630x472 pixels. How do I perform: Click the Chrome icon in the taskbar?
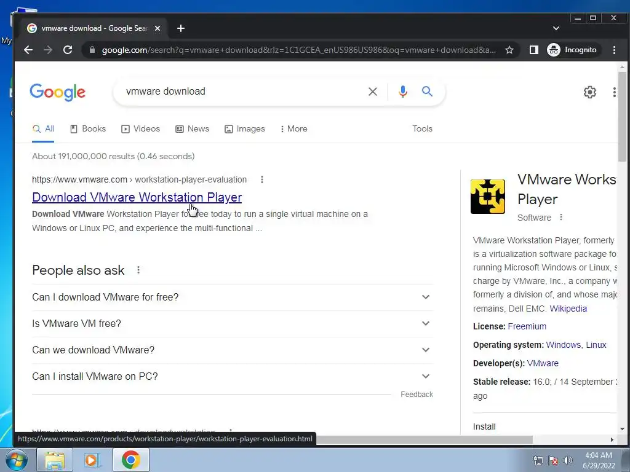(x=130, y=460)
